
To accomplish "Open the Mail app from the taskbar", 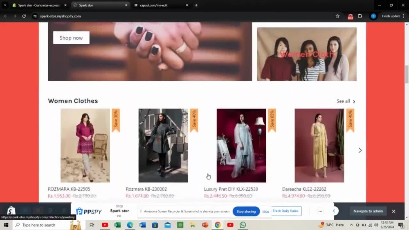I will [x=167, y=225].
